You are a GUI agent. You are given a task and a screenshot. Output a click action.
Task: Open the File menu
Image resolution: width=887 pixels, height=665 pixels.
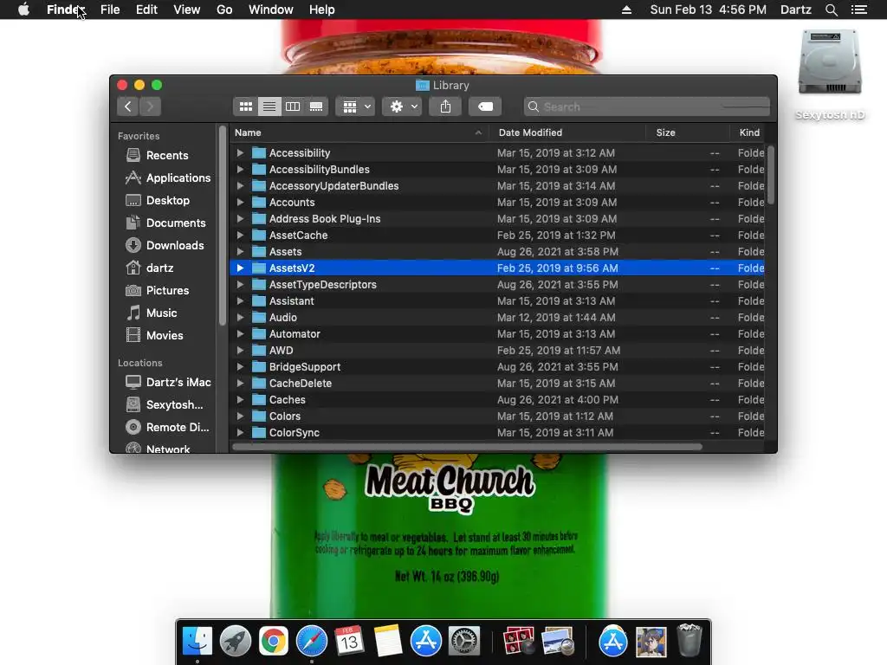(110, 10)
